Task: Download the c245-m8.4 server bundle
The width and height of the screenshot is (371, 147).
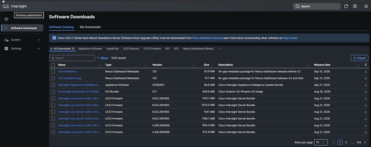Action: pos(366,125)
